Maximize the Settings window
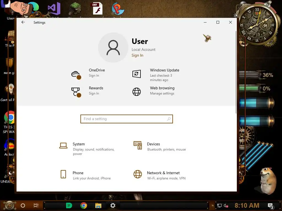The height and width of the screenshot is (211, 282). click(218, 22)
